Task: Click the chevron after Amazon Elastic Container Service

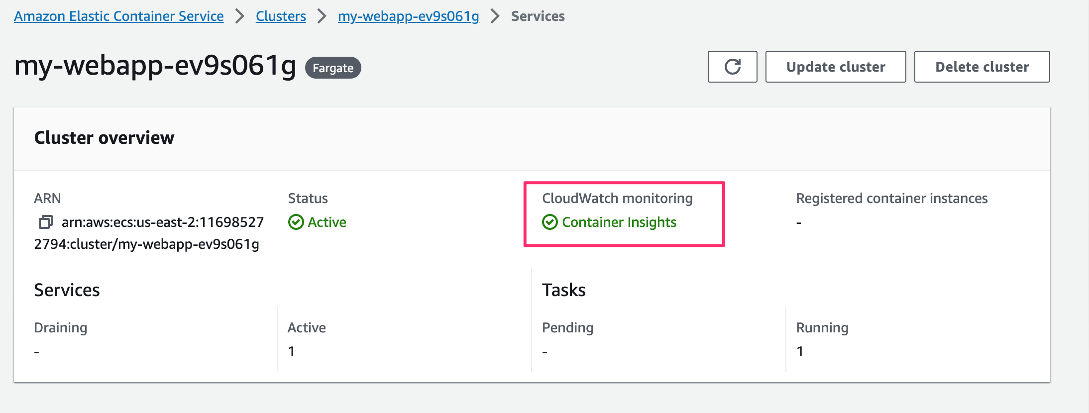Action: point(240,16)
